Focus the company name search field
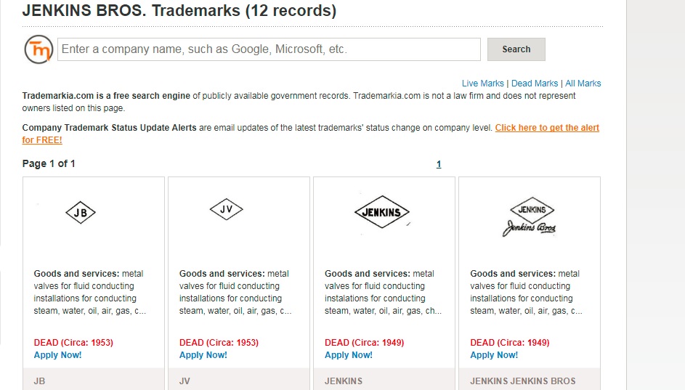This screenshot has height=390, width=685. pos(269,49)
